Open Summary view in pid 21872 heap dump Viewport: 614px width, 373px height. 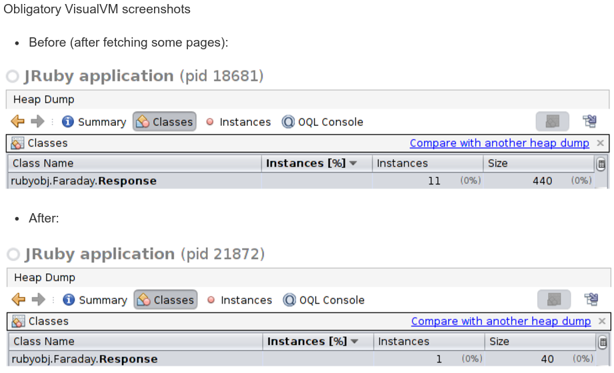click(x=95, y=300)
